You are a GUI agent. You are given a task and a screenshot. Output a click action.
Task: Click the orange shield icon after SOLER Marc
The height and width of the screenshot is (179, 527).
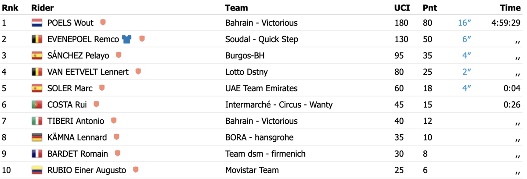[x=102, y=88]
